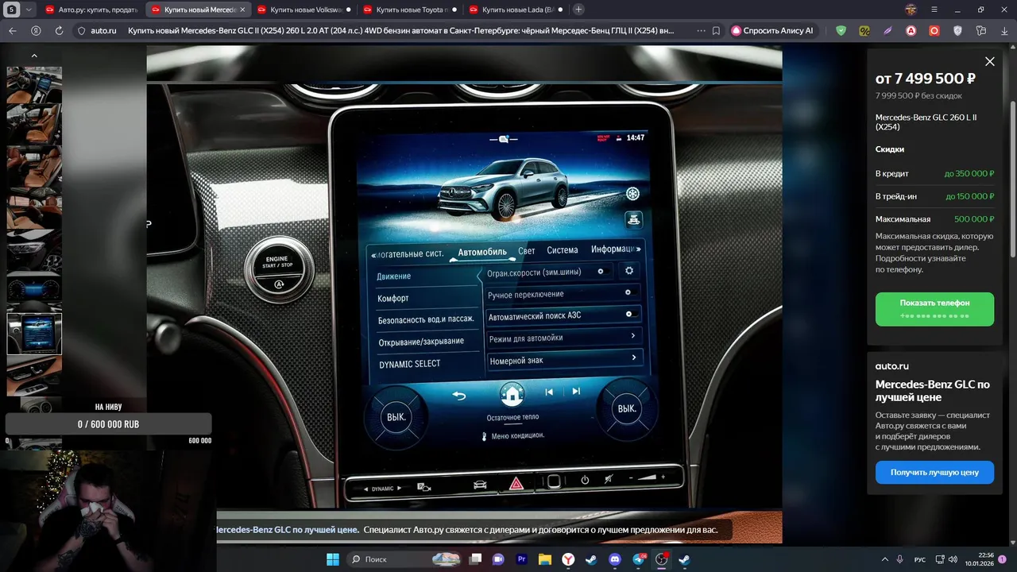
Task: Show hidden system tray icons
Action: pyautogui.click(x=885, y=559)
